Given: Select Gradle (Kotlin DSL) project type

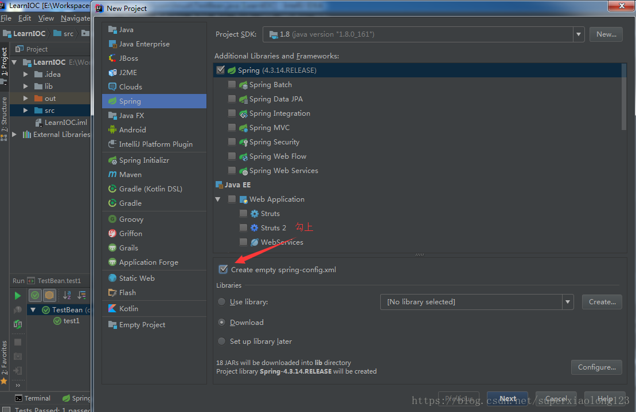Looking at the screenshot, I should [154, 189].
